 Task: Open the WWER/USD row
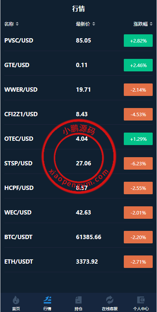pyautogui.click(x=78, y=90)
